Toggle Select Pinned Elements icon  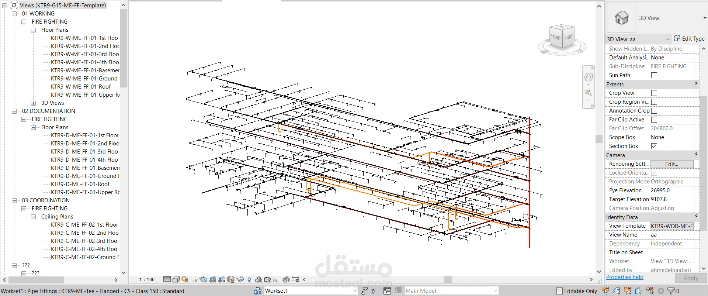(628, 291)
